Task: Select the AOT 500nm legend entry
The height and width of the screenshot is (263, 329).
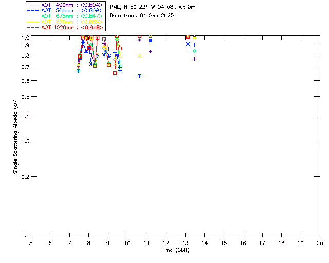Action: tap(65, 10)
